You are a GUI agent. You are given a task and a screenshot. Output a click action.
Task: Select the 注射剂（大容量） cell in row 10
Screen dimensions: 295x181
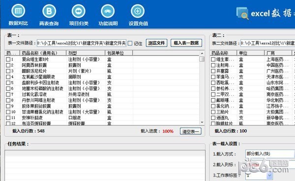(x=84, y=112)
